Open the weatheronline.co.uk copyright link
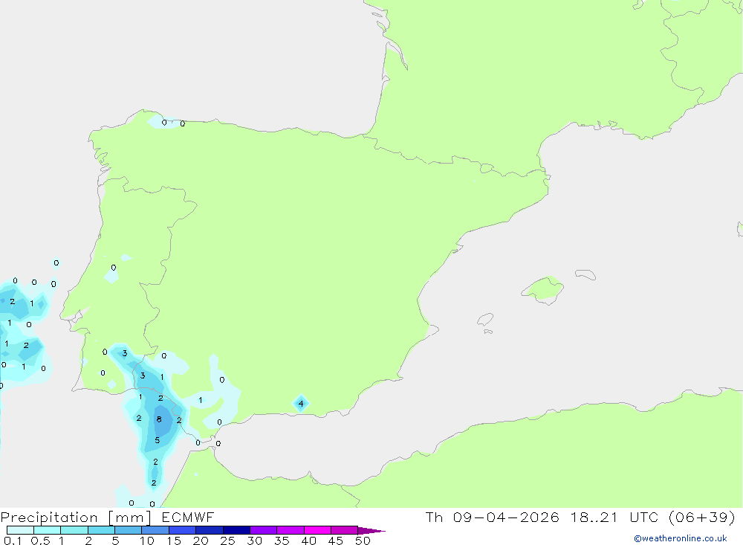The width and height of the screenshot is (743, 545). (680, 538)
